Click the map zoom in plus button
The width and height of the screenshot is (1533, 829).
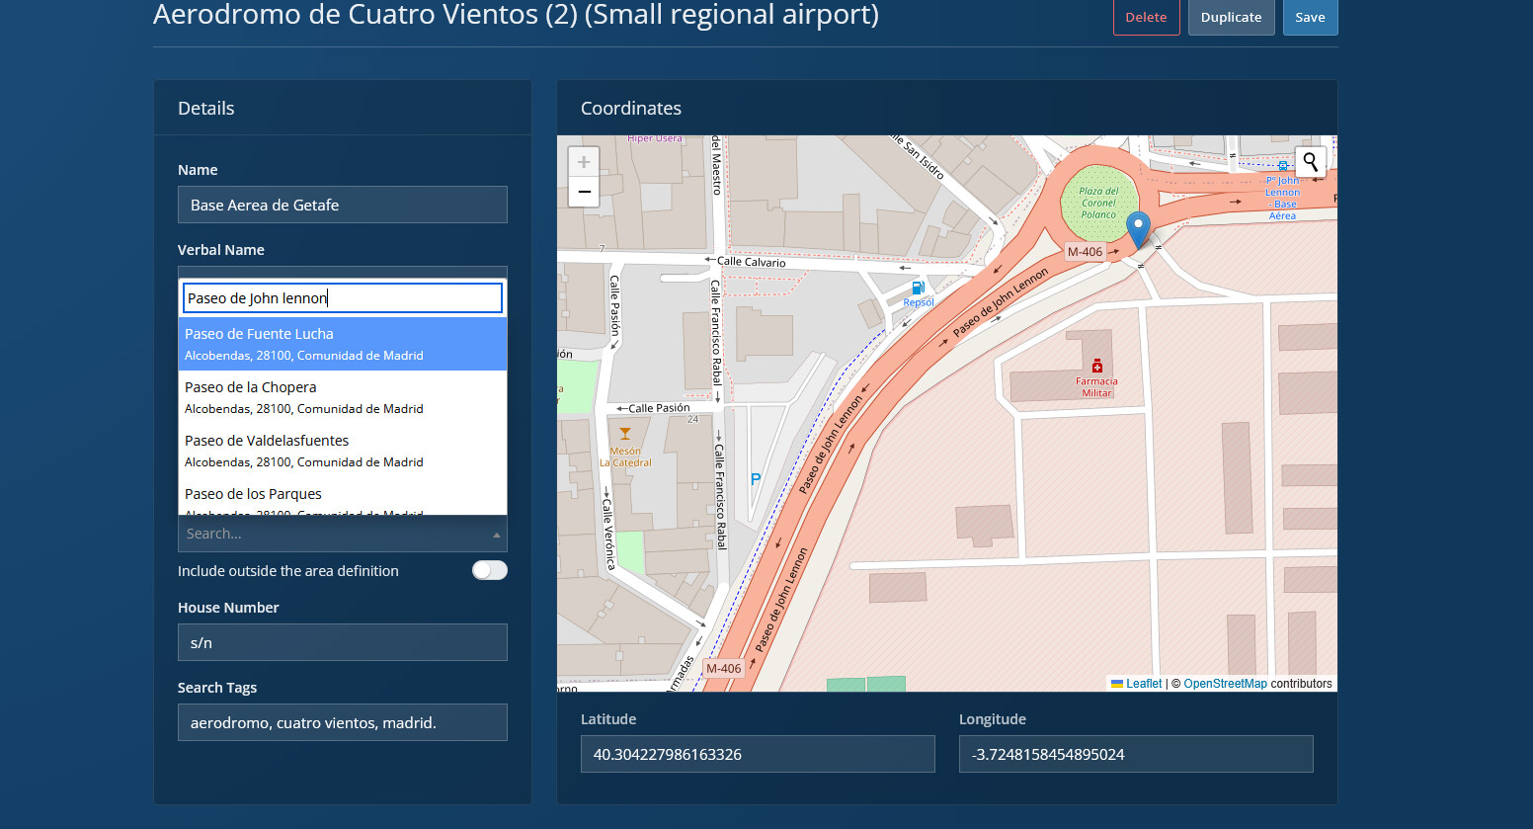[x=584, y=162]
